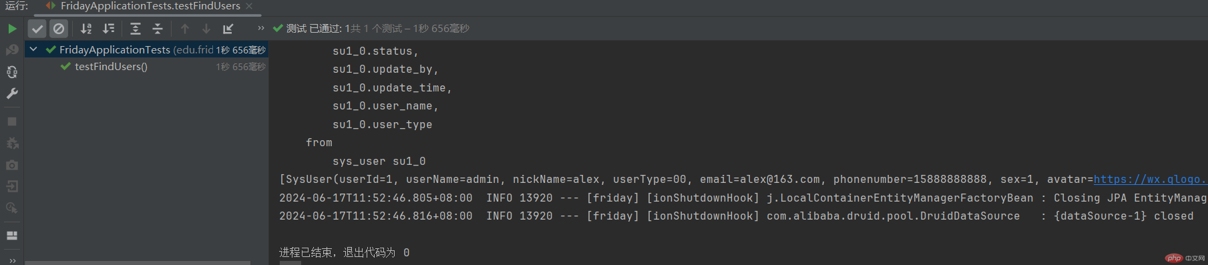
Task: Toggle Show Ignored tests filter
Action: click(x=59, y=29)
